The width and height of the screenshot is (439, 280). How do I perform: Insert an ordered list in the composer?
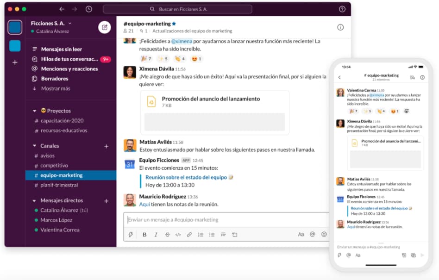201,235
